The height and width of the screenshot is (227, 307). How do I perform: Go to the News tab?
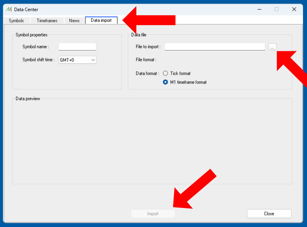(74, 21)
